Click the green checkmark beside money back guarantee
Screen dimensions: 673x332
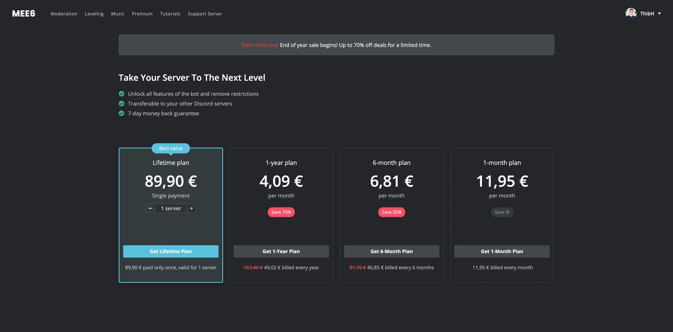point(121,113)
